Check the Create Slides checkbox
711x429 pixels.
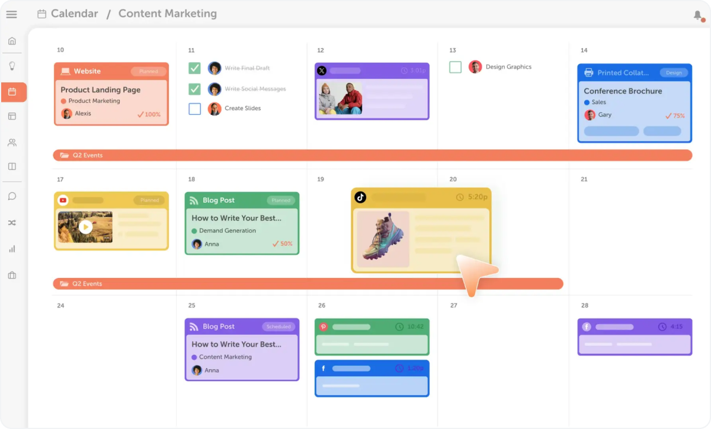click(x=194, y=108)
